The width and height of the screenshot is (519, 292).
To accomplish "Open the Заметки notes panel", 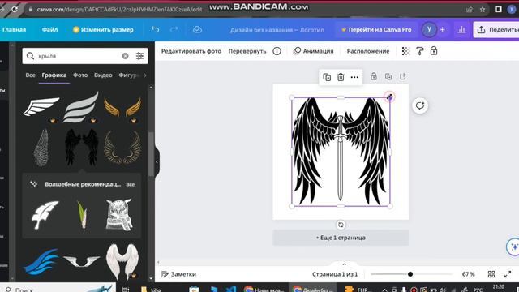I will click(178, 274).
